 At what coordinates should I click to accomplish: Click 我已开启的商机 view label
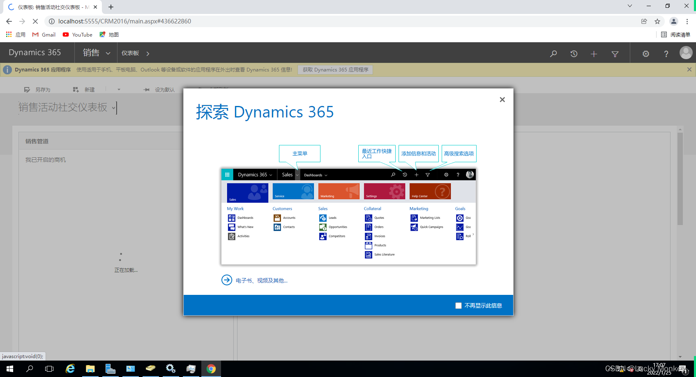pos(46,160)
